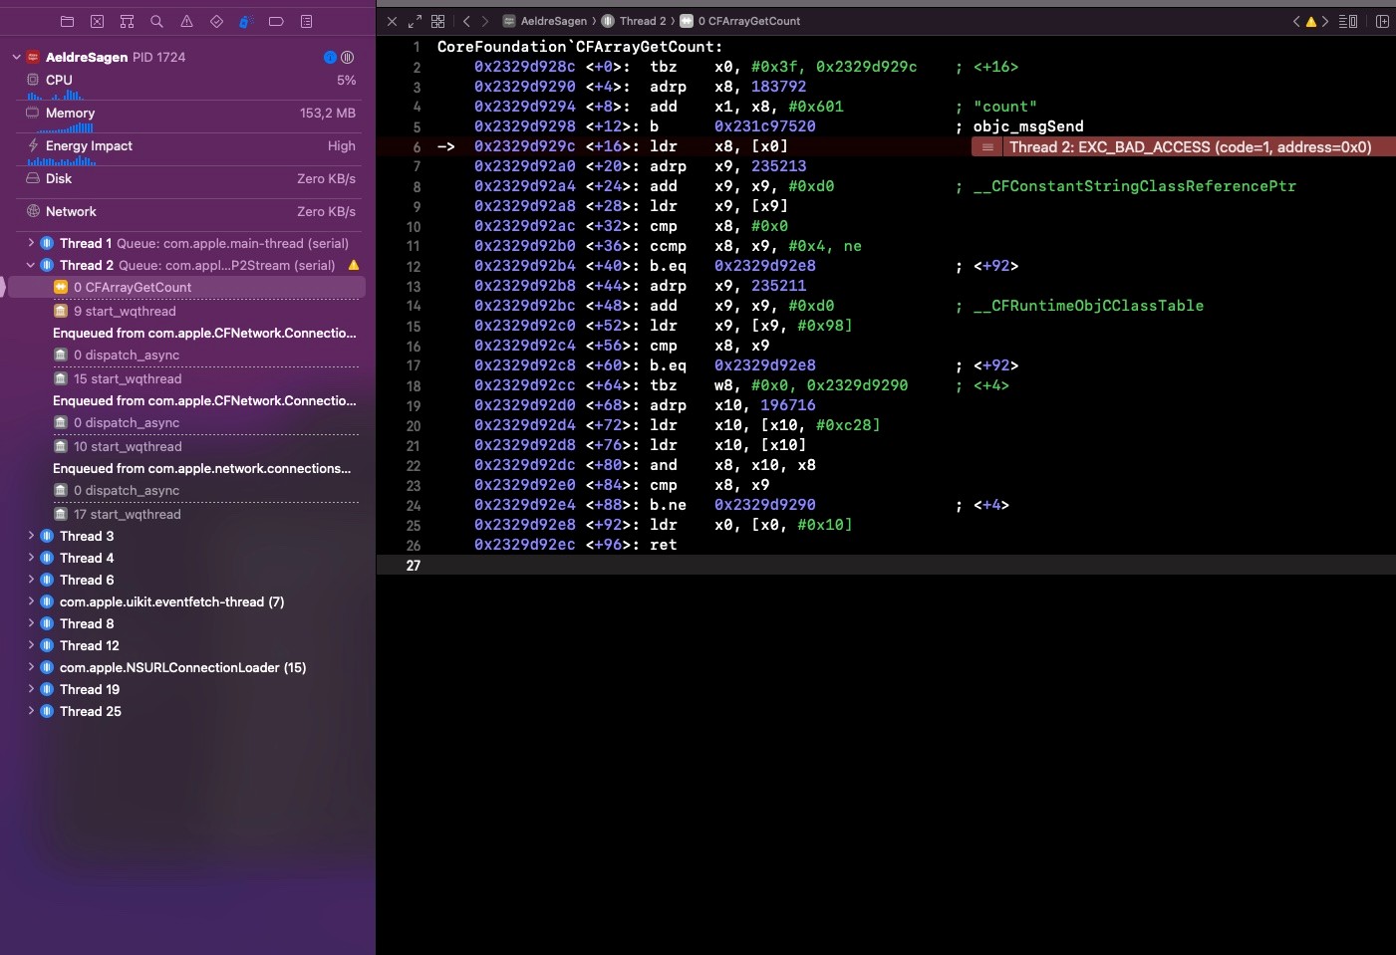Go back using the editor history arrow
Screen dimensions: 1396x955
pyautogui.click(x=466, y=21)
